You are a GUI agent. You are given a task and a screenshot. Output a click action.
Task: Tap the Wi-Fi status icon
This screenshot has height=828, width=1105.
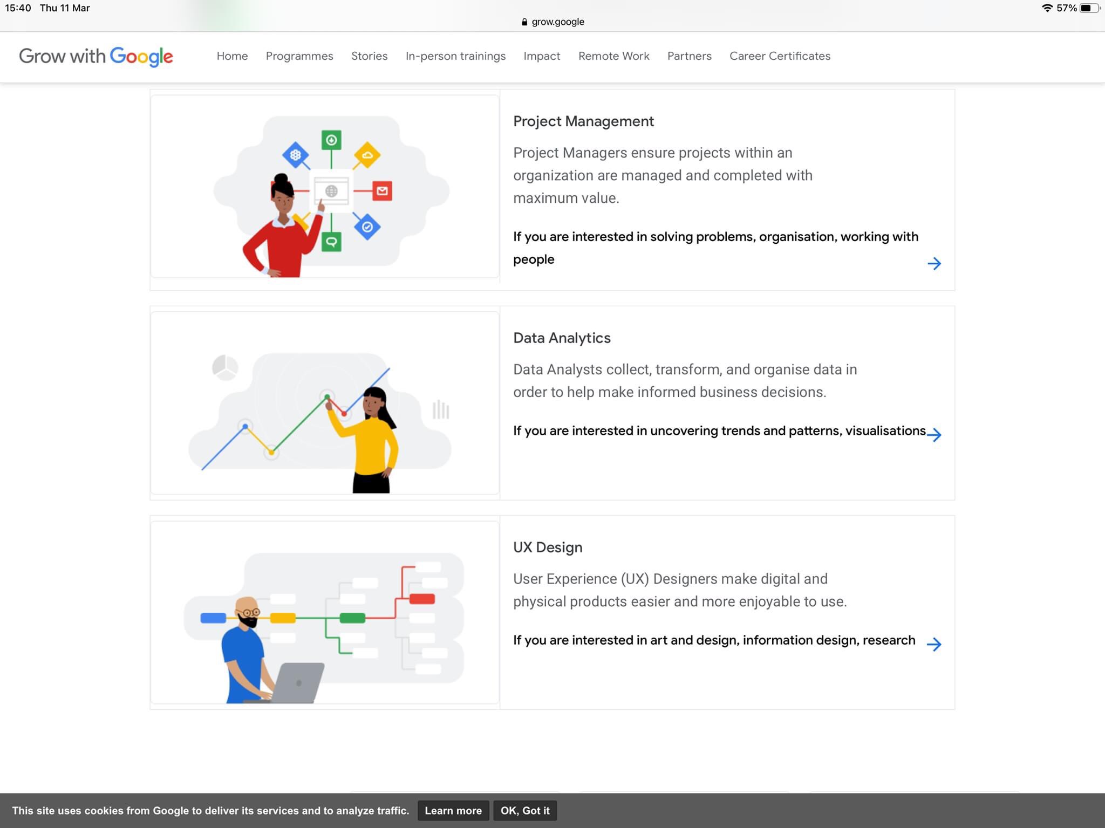(1047, 8)
